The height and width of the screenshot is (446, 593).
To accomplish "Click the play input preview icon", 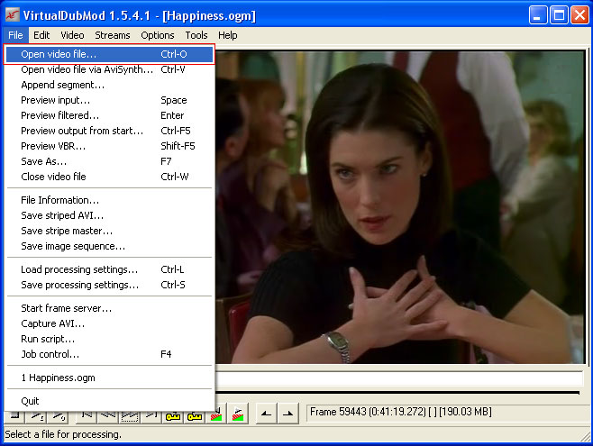I will point(37,416).
